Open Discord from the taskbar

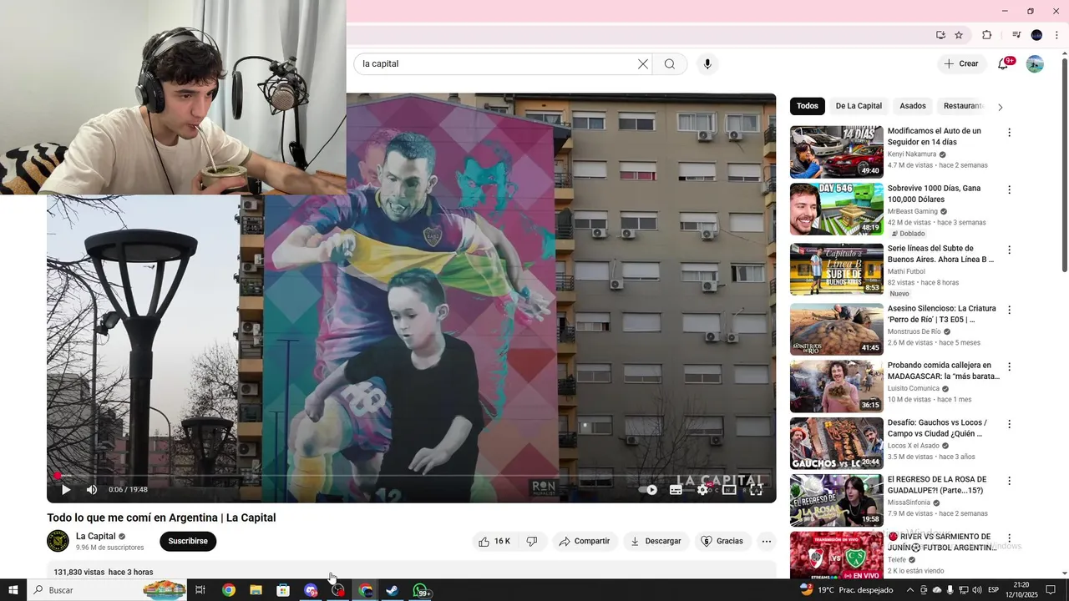(x=311, y=590)
